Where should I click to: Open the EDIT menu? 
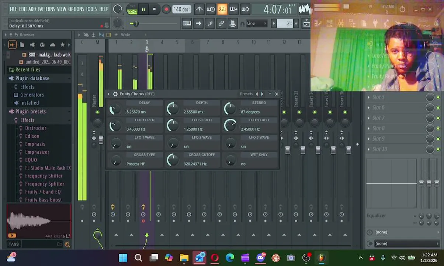23,9
